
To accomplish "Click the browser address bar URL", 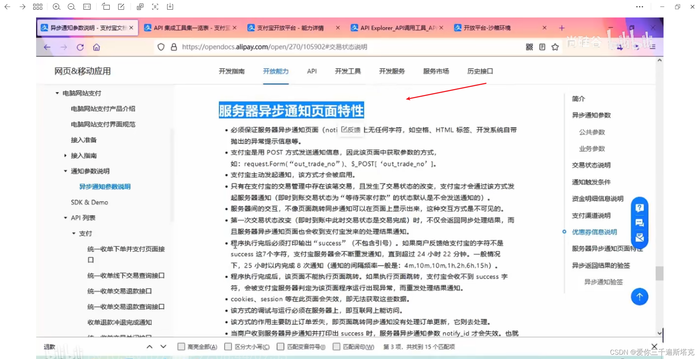I will tap(275, 47).
